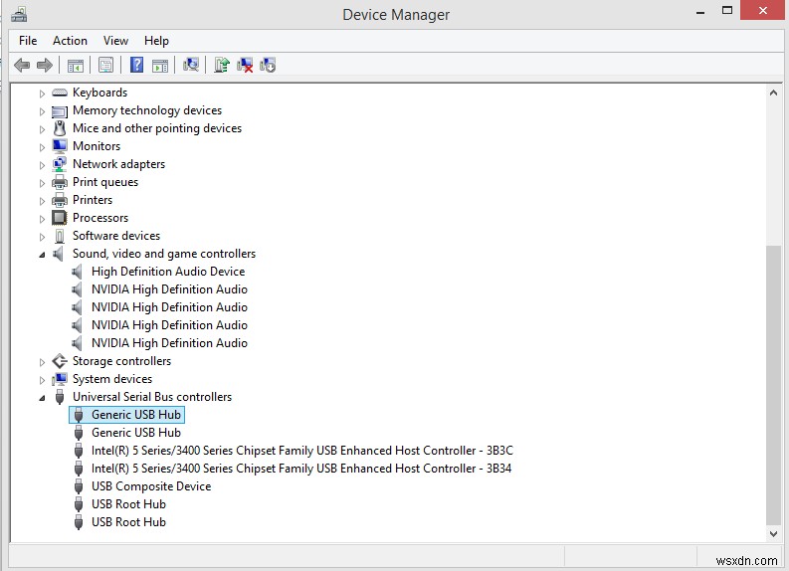Open the Help menu

[156, 41]
